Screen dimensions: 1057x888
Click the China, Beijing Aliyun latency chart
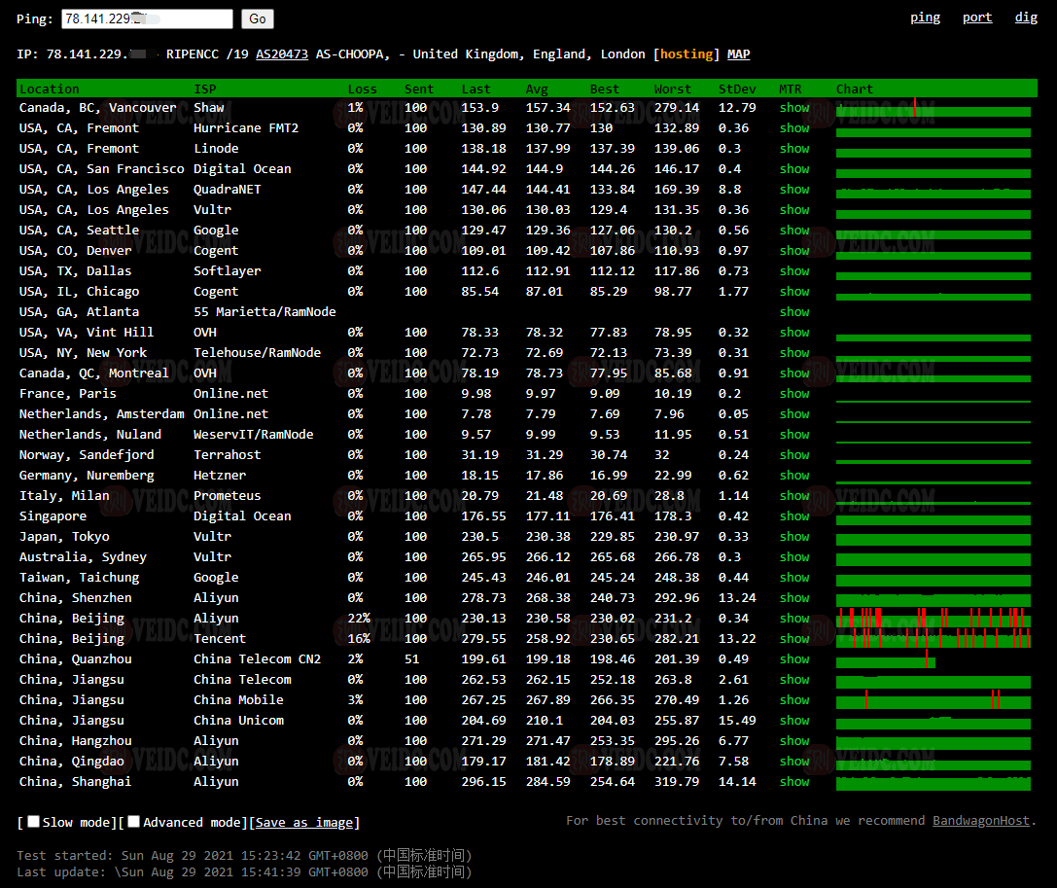pyautogui.click(x=933, y=619)
